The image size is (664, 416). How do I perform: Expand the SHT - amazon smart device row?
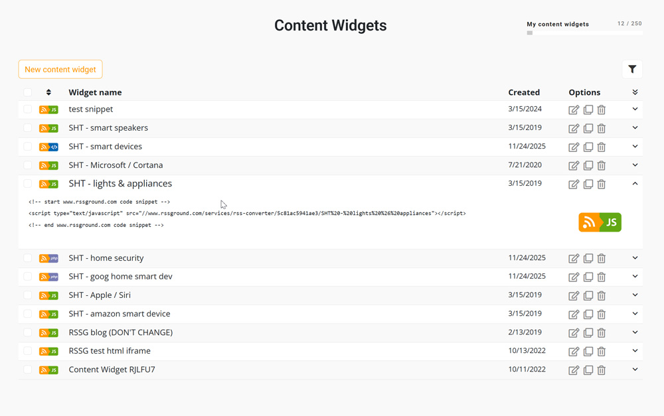tap(635, 314)
